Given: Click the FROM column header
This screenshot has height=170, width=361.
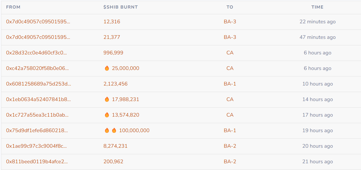Looking at the screenshot, I should [x=13, y=7].
